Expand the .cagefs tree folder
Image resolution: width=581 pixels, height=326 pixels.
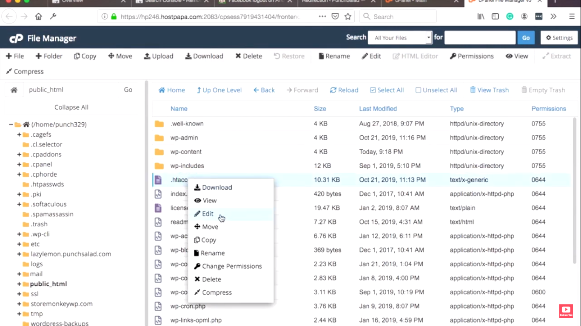pos(19,135)
